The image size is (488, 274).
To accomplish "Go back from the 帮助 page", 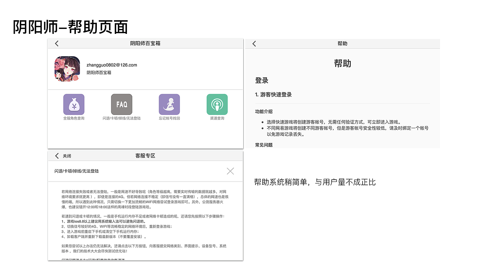I will pos(254,43).
